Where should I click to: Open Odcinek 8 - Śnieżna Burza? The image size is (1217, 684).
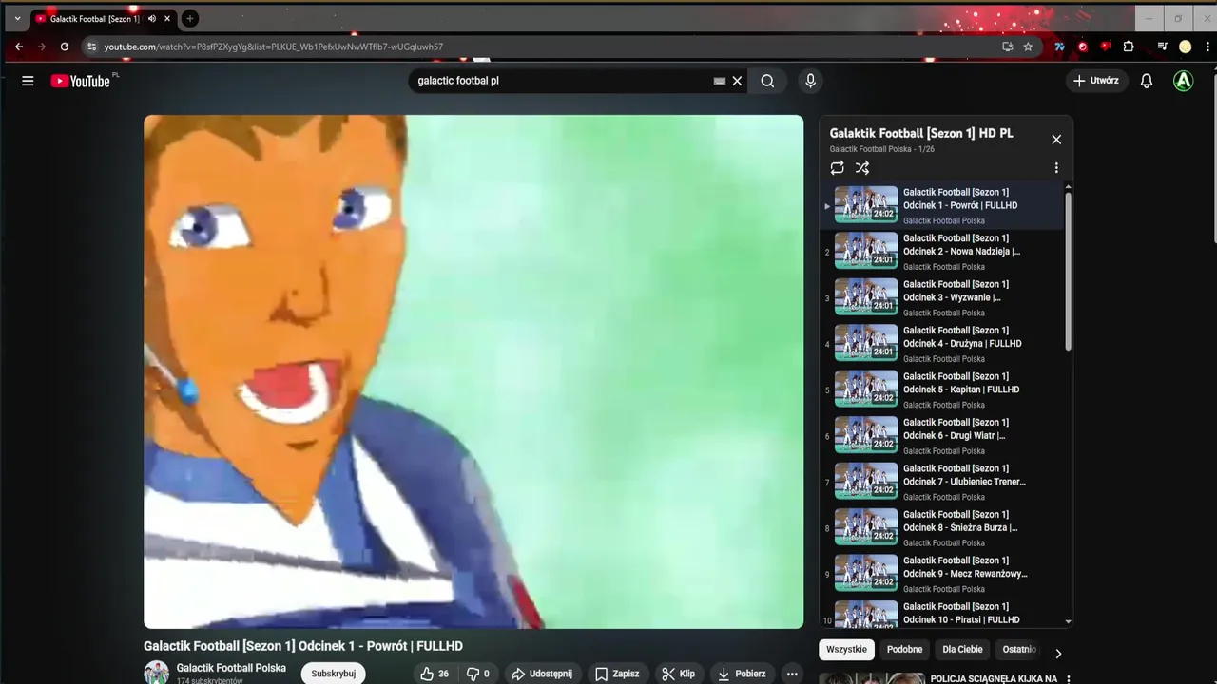tap(941, 528)
